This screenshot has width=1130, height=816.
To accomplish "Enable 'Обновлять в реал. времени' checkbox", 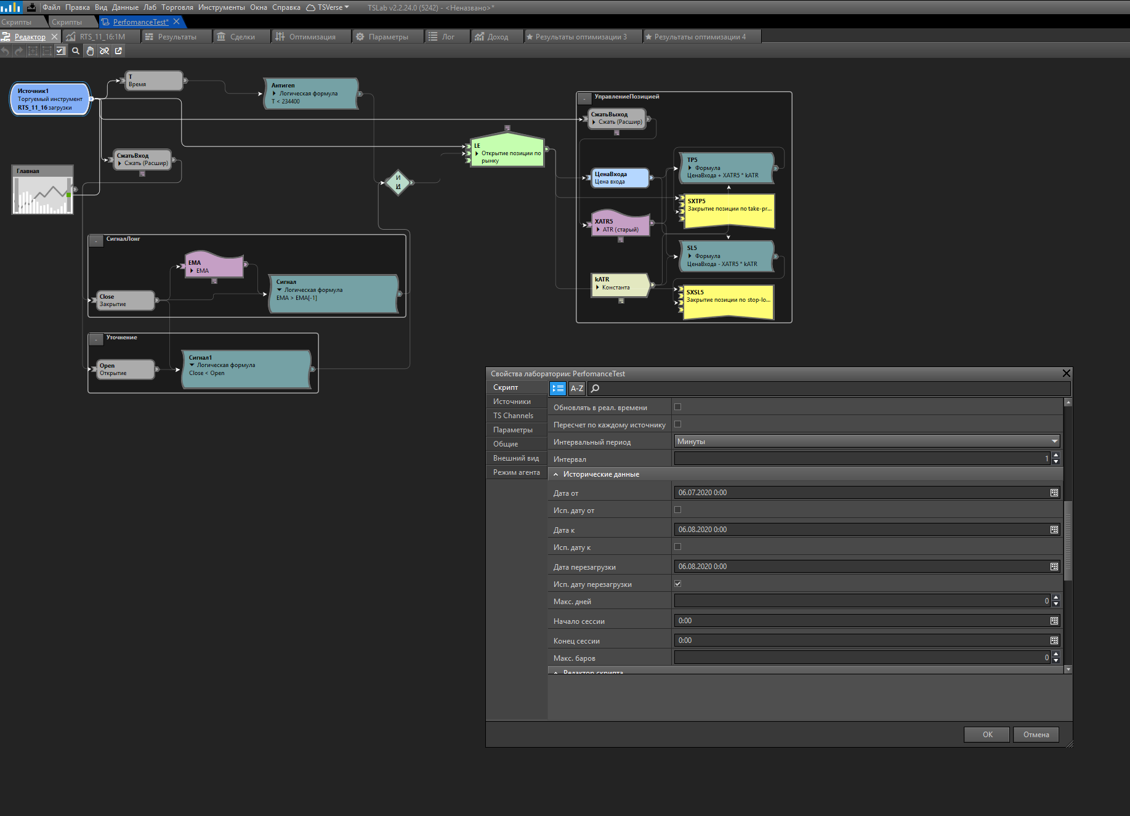I will (677, 407).
